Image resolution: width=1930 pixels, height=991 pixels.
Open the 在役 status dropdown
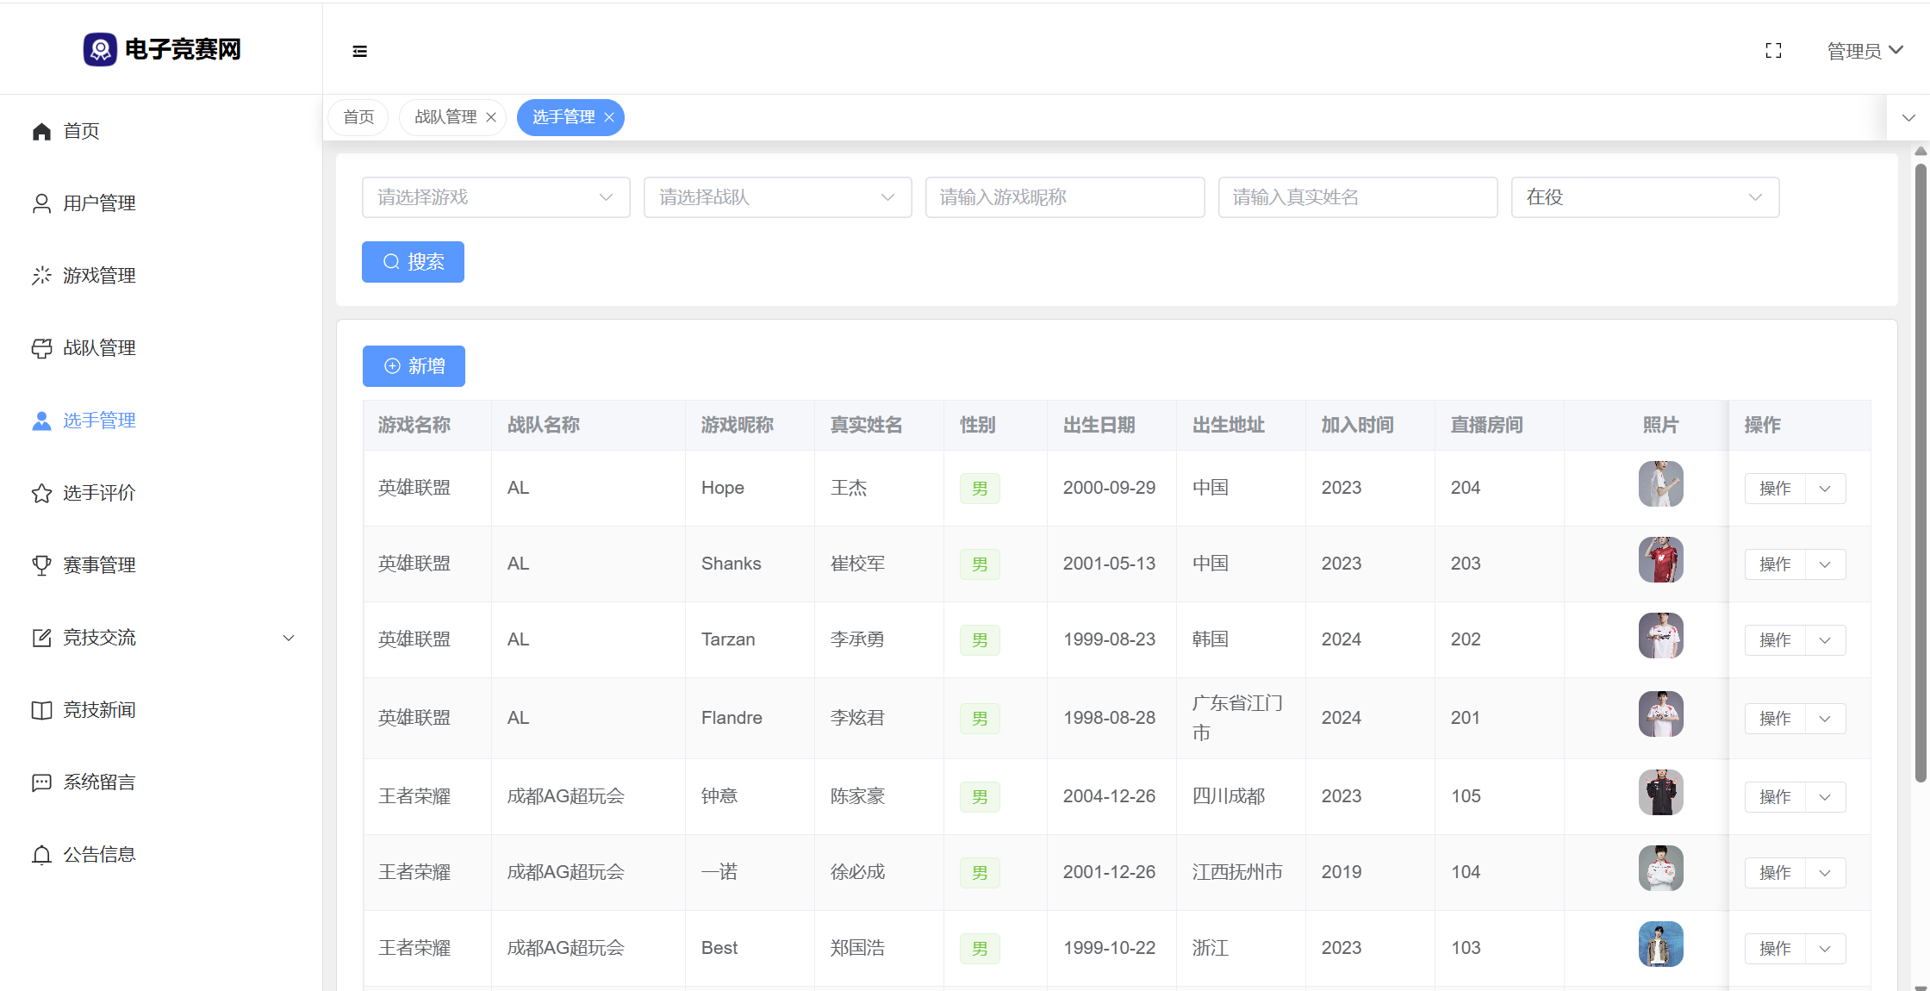coord(1644,197)
